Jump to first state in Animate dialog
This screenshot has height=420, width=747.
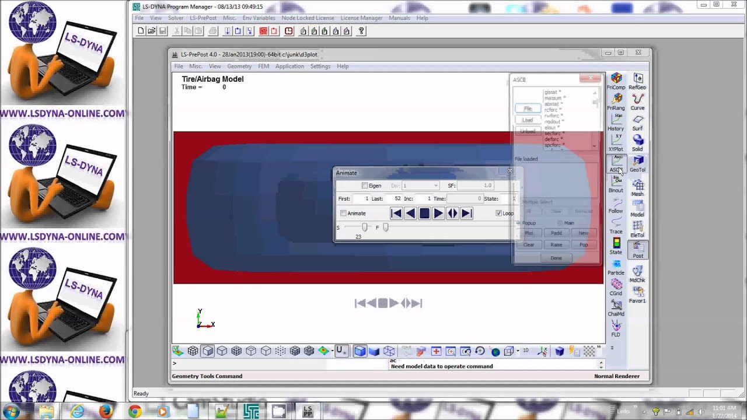[x=396, y=213]
